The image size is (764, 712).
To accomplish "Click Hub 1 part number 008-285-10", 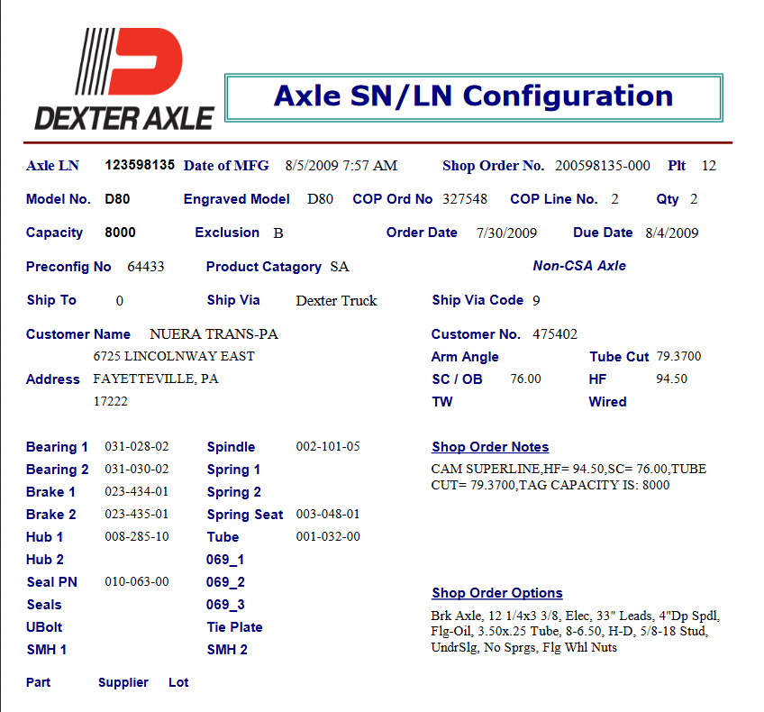I will [x=137, y=536].
